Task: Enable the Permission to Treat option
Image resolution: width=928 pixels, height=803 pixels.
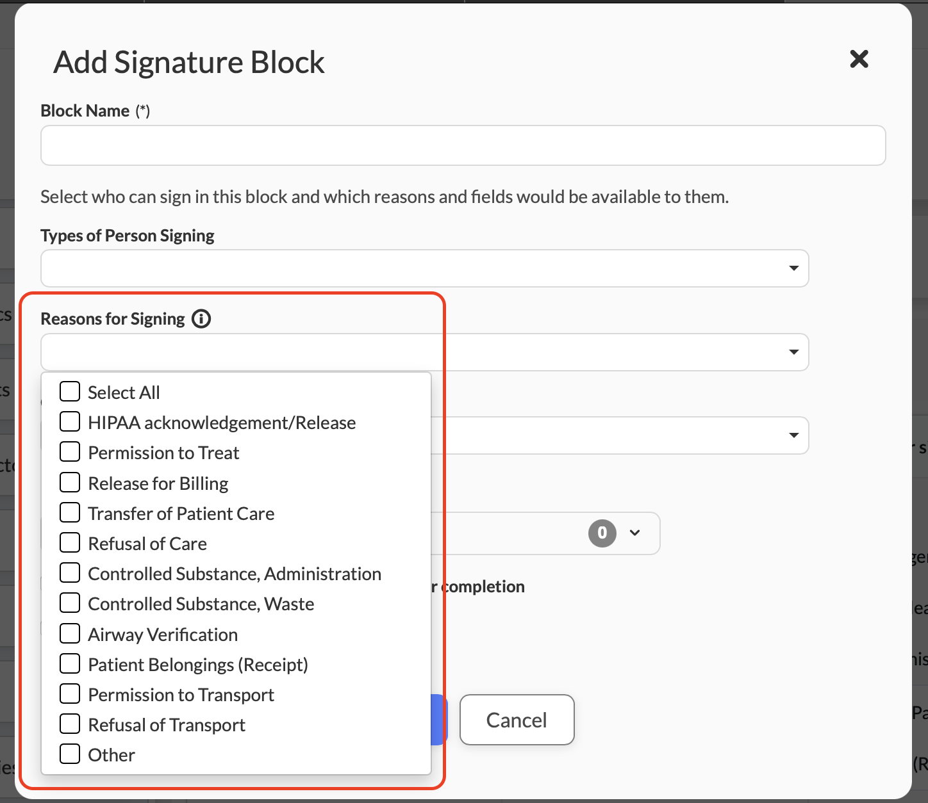Action: pos(70,452)
